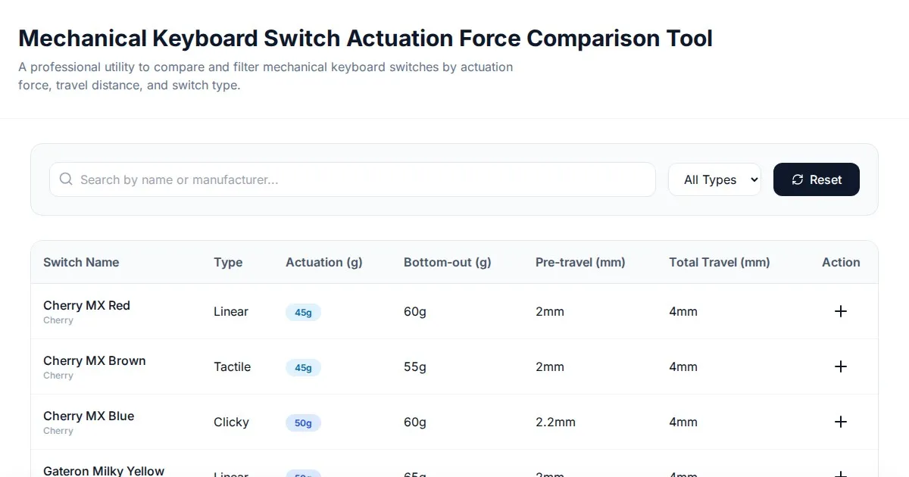Click the refresh icon in Reset button
This screenshot has height=477, width=909.
pos(797,179)
